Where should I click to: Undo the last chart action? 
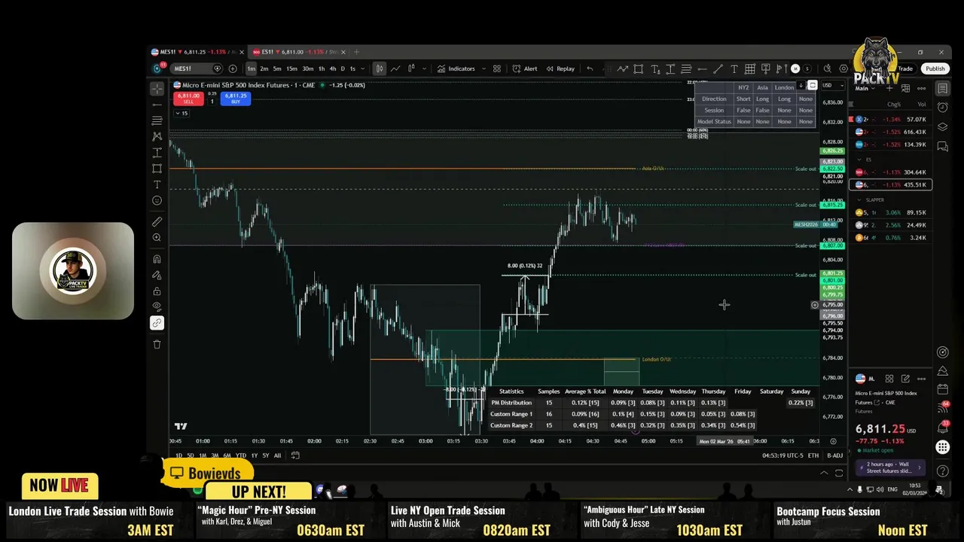(590, 69)
